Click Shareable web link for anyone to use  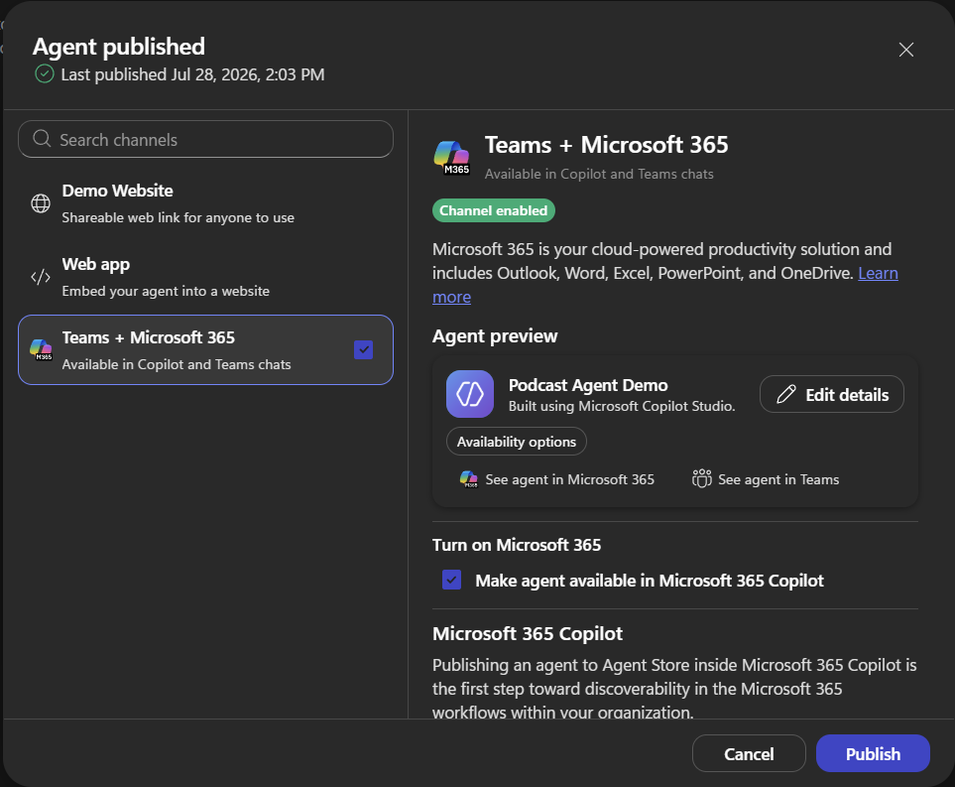[178, 217]
